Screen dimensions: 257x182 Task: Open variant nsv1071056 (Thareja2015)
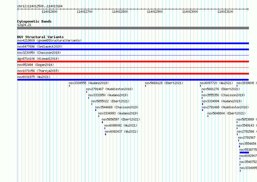pos(38,71)
